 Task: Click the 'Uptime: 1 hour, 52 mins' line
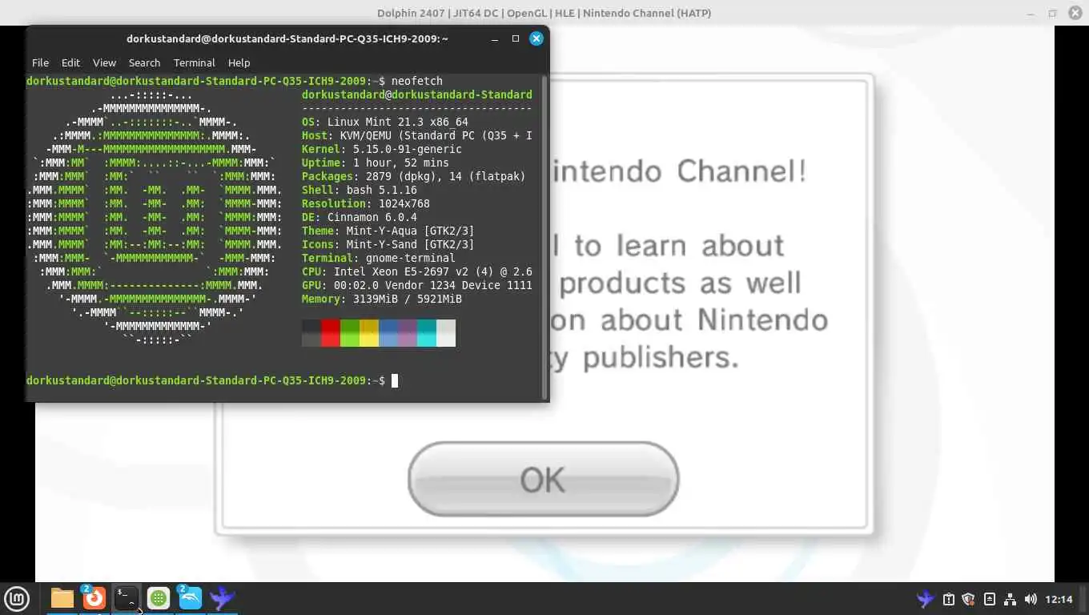(x=376, y=163)
